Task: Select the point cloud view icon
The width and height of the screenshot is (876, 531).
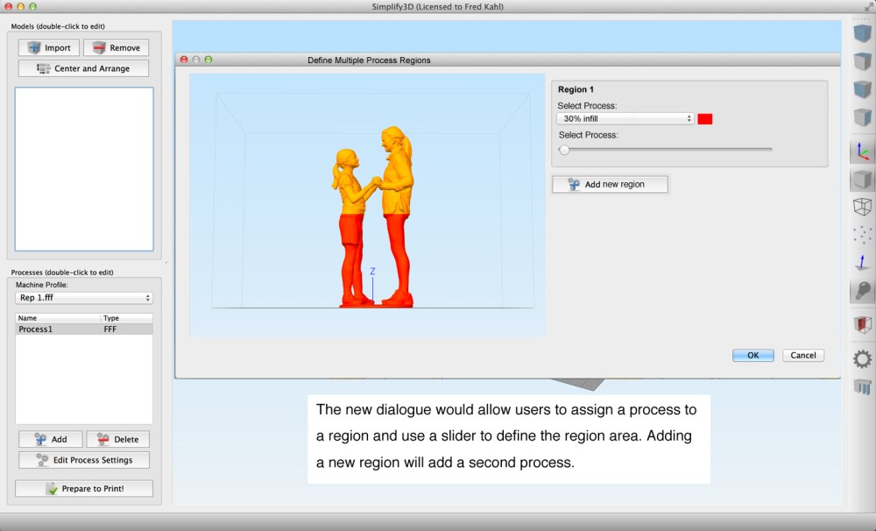Action: [x=863, y=235]
